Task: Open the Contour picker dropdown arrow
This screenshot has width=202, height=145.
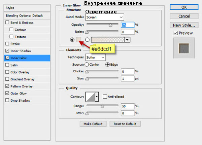Action: [97, 97]
